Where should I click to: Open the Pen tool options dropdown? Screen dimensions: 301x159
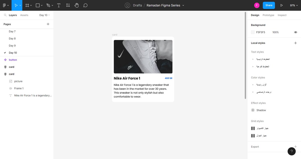[x=52, y=5]
